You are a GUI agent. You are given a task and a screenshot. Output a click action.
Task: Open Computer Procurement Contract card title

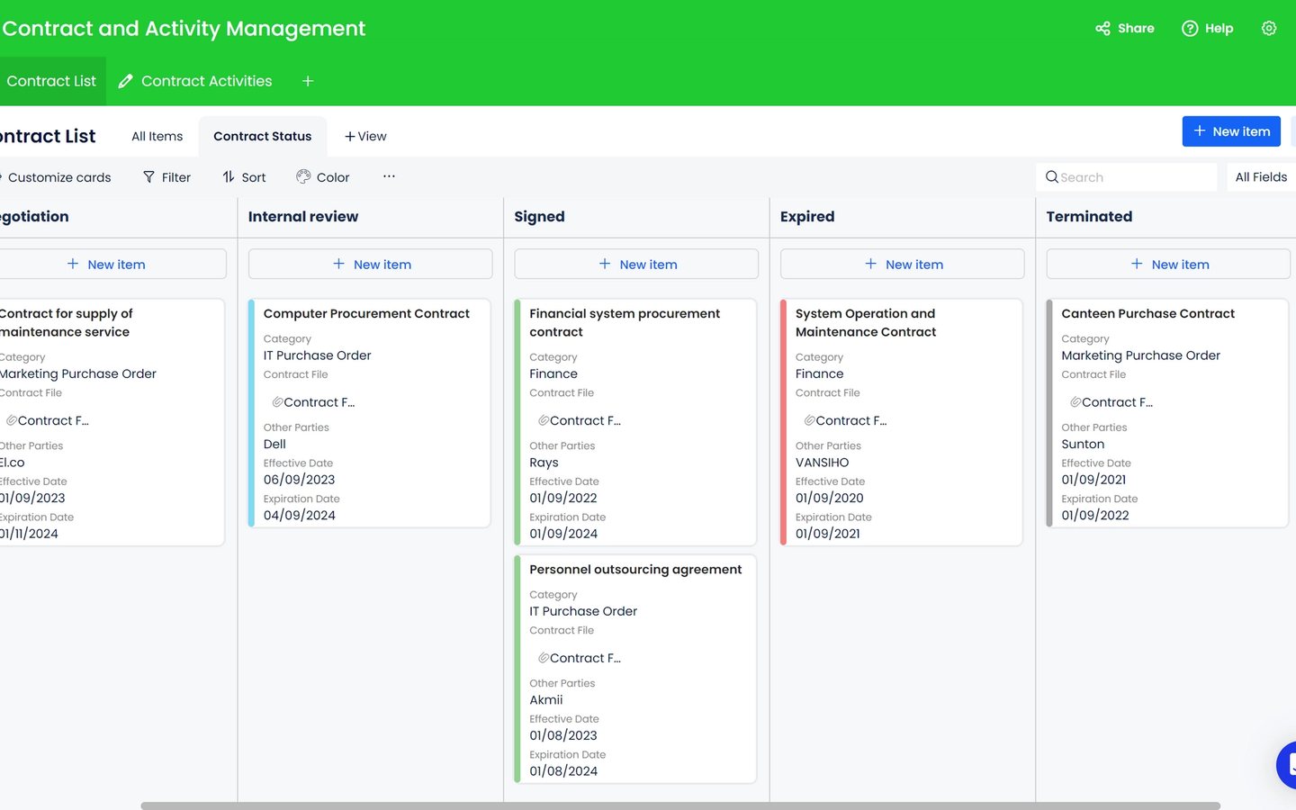tap(366, 313)
